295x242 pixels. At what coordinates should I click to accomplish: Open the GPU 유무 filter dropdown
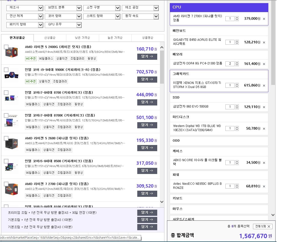(x=63, y=25)
